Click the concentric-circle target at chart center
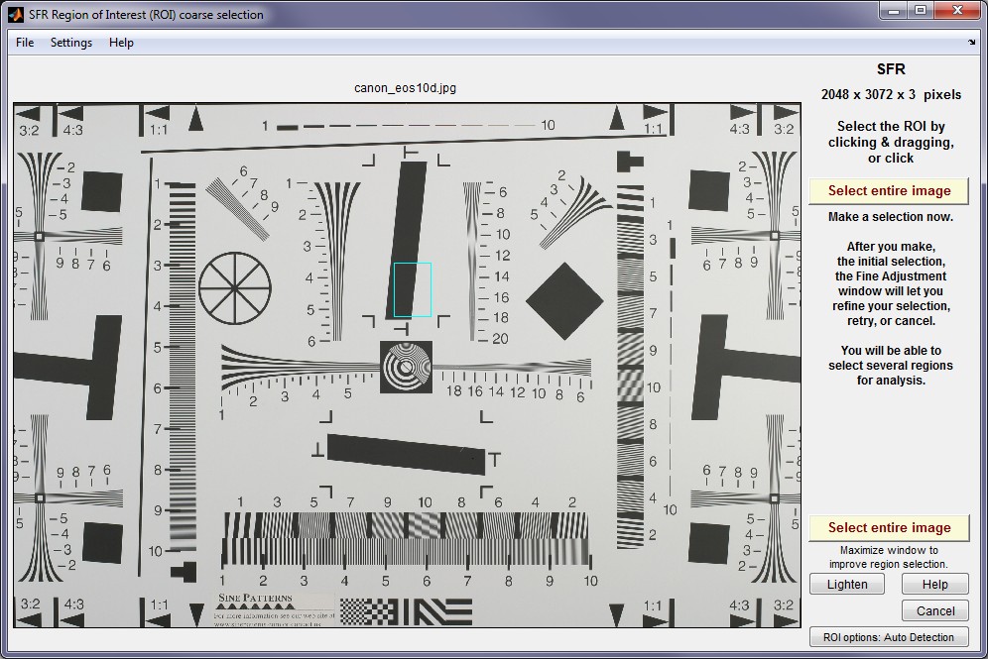Image resolution: width=988 pixels, height=659 pixels. click(406, 367)
